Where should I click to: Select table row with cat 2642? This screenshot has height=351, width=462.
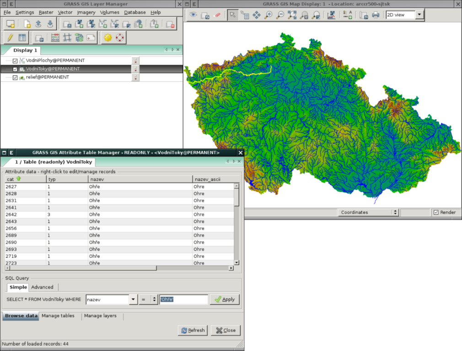click(x=120, y=215)
